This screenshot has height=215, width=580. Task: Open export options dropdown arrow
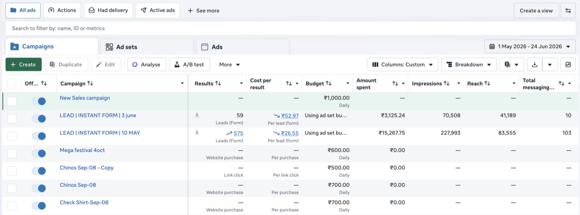[550, 64]
